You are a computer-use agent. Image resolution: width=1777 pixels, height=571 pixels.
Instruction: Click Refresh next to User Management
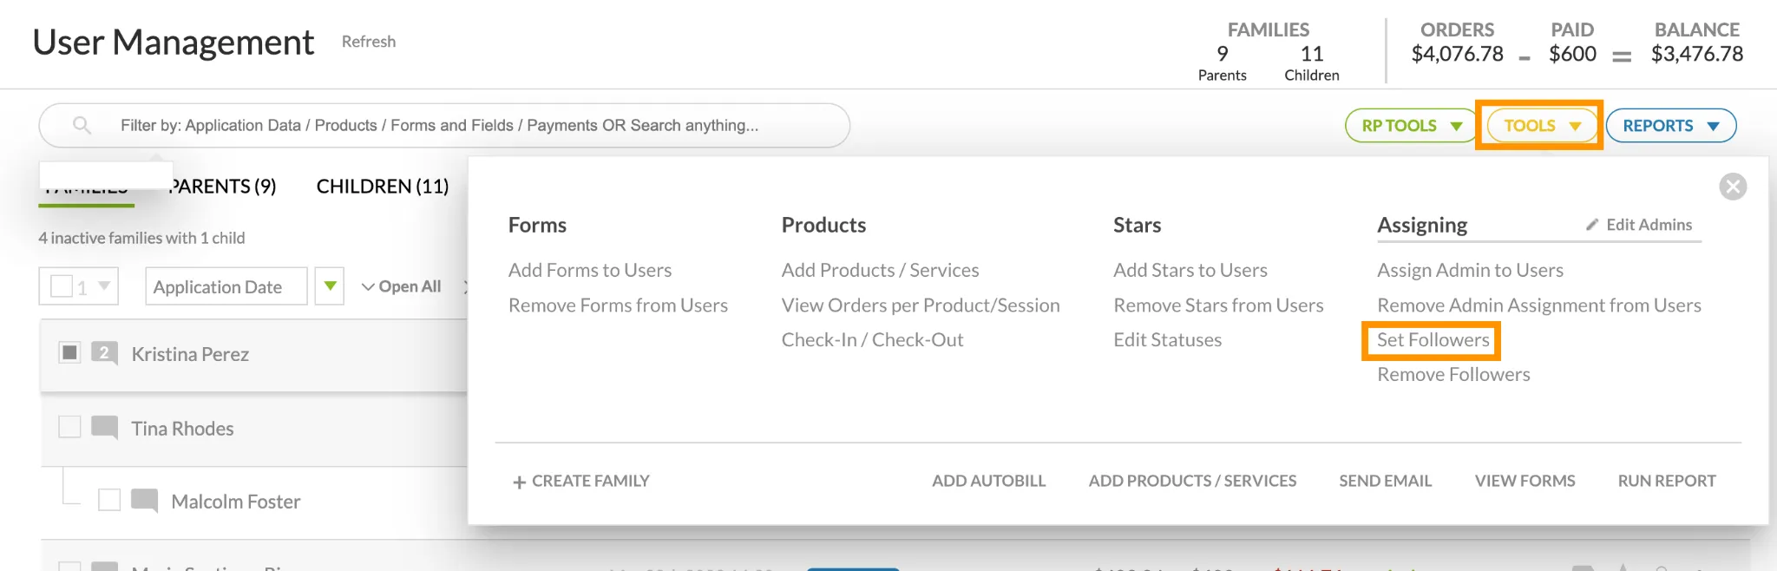point(369,42)
